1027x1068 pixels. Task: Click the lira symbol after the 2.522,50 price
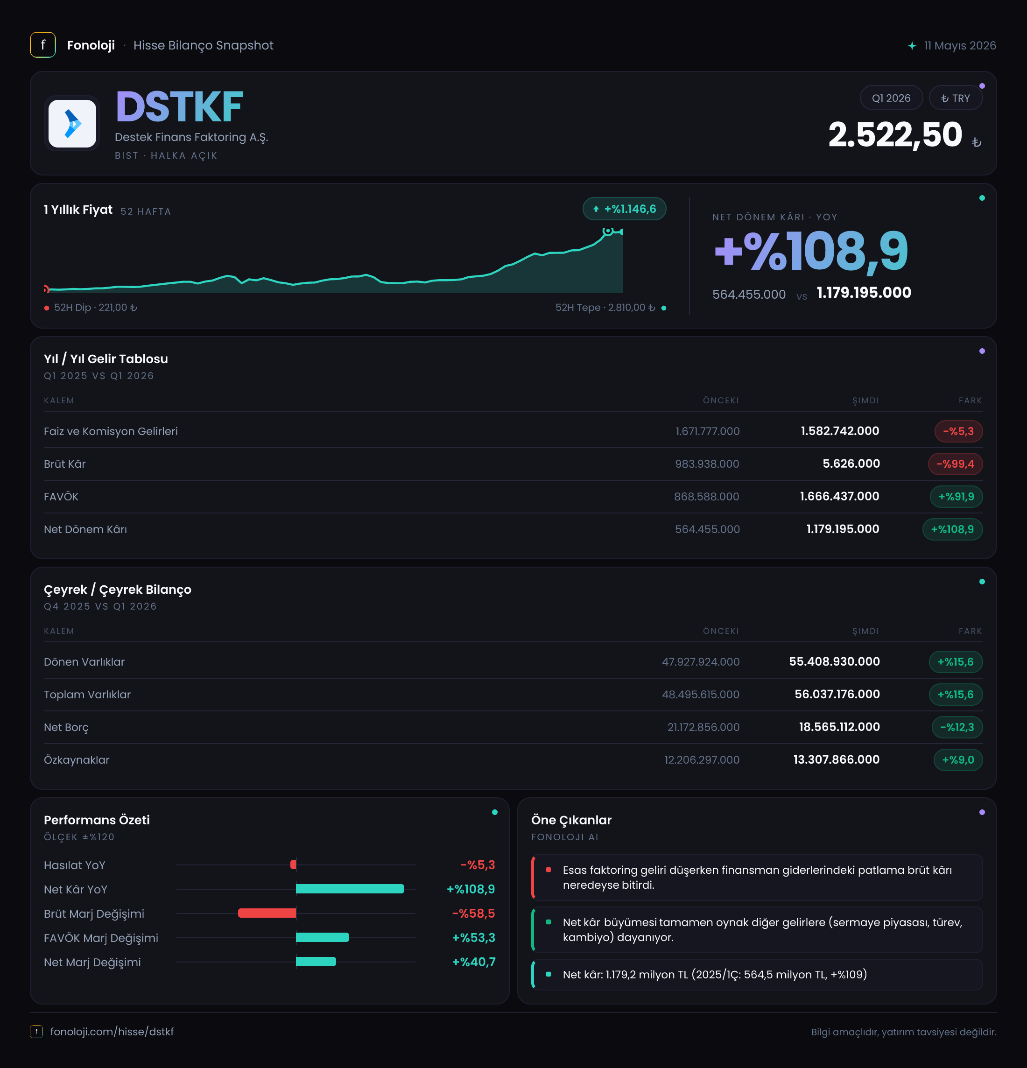click(x=977, y=142)
